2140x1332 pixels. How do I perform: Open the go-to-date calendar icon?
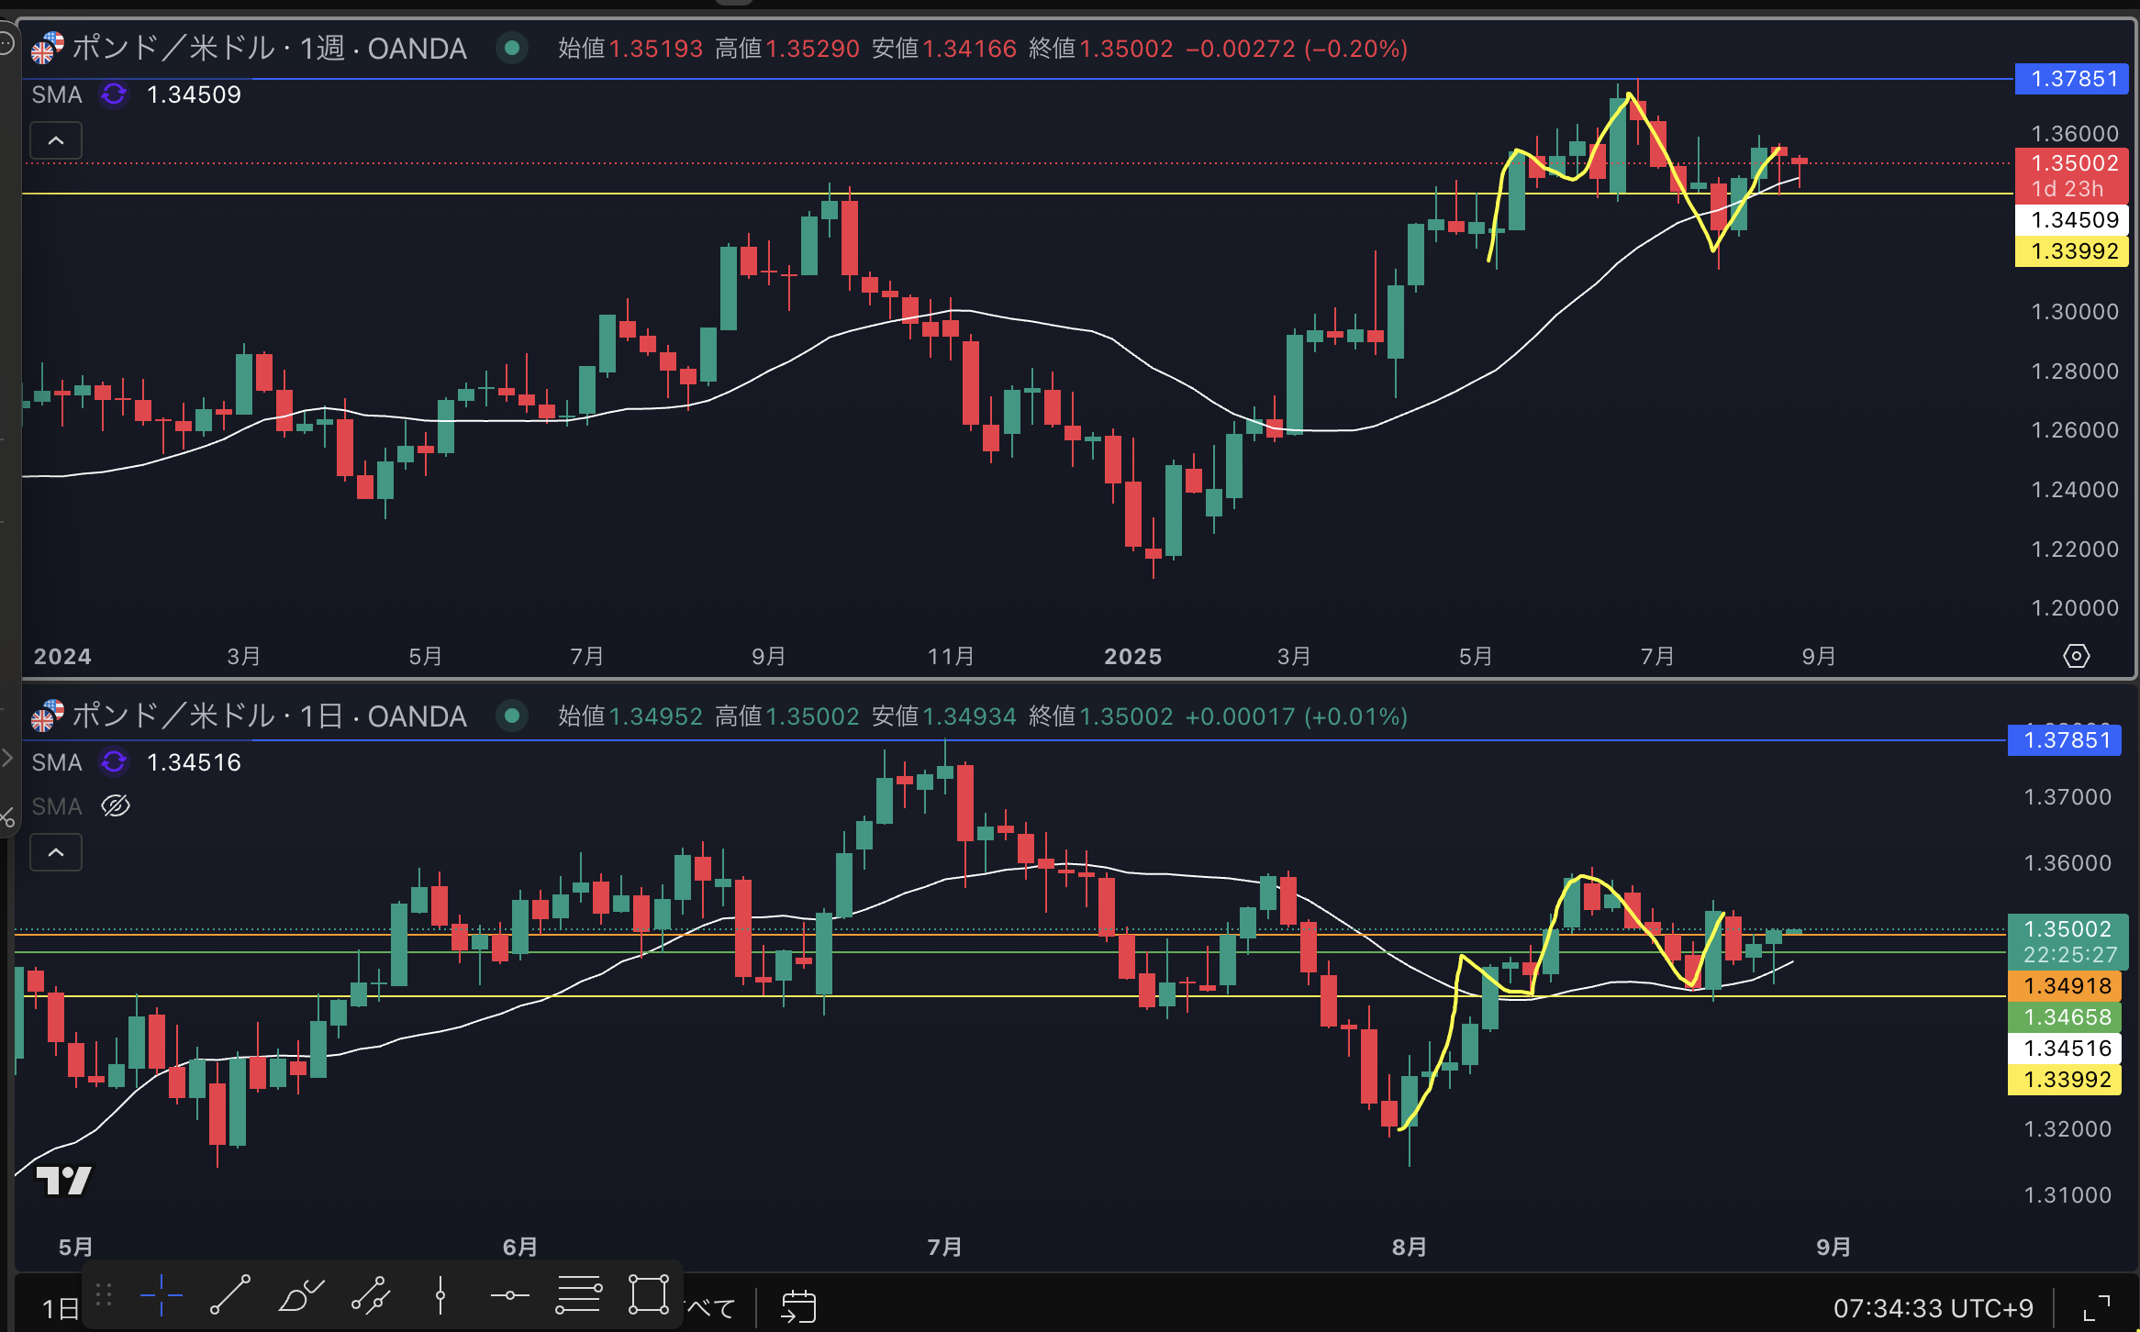pos(798,1306)
